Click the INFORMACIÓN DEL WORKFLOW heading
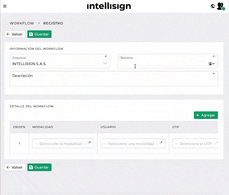229x195 pixels. pos(36,49)
